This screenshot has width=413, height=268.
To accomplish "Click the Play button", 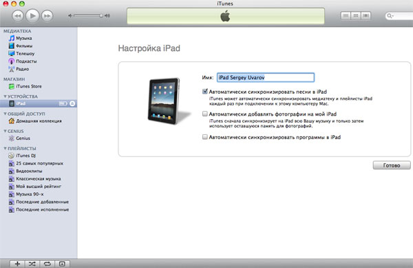I will click(x=32, y=16).
